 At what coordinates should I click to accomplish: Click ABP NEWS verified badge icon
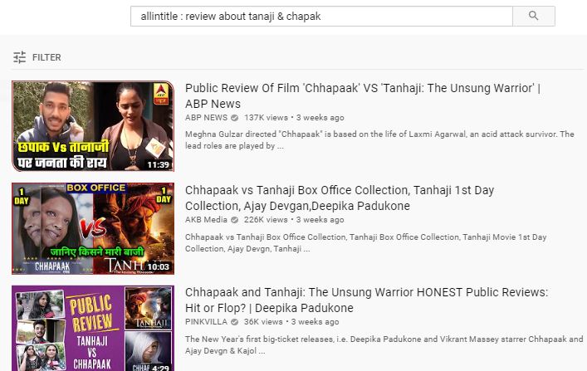click(x=235, y=118)
